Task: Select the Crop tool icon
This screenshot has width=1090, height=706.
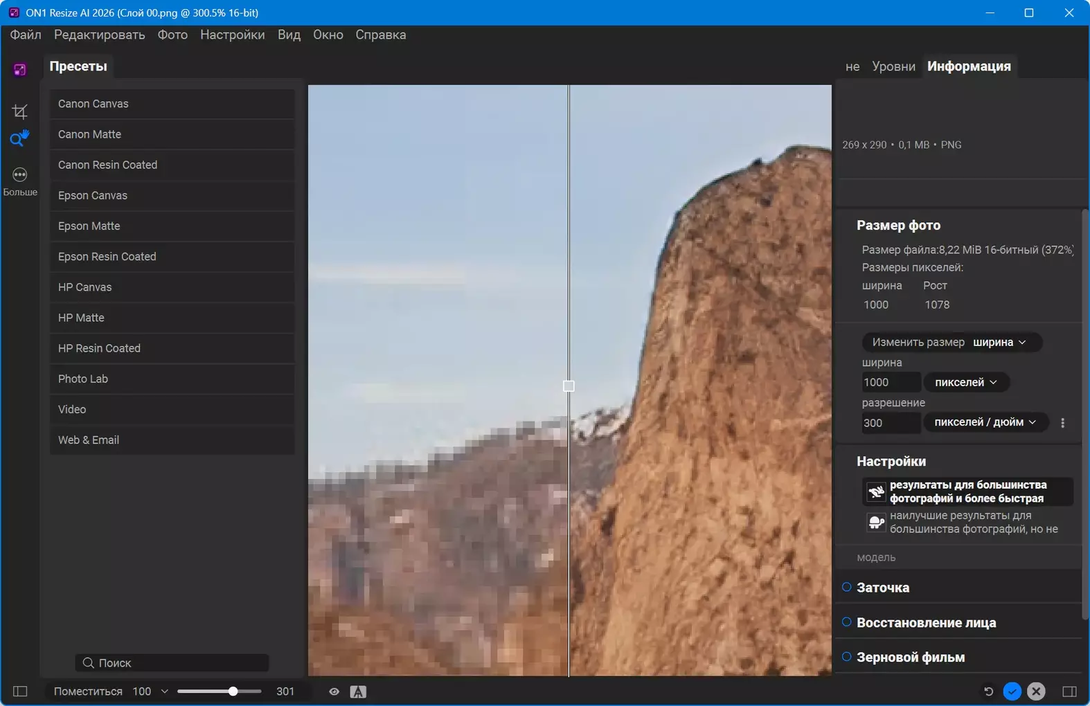Action: 19,111
